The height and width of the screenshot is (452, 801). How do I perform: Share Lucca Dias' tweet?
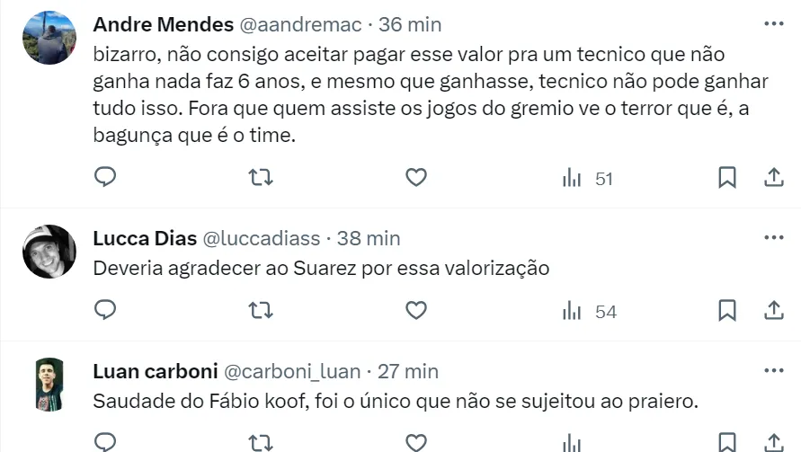773,311
